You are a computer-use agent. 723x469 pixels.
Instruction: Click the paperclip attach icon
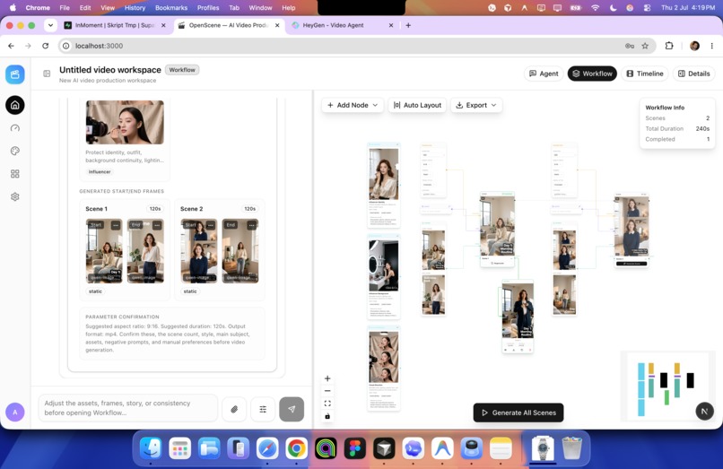click(234, 409)
